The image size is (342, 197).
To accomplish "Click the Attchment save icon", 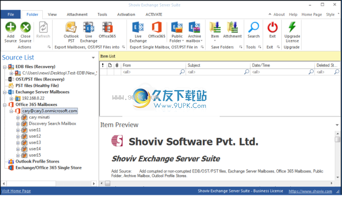I will (232, 27).
